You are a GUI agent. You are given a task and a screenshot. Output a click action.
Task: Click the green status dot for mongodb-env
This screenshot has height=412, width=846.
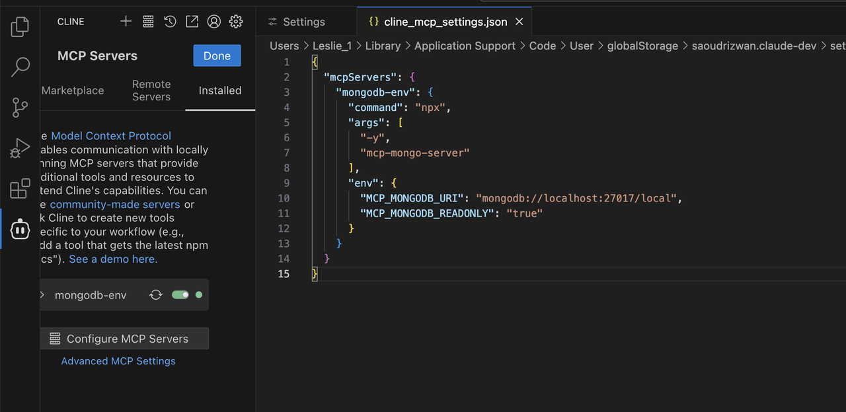199,295
